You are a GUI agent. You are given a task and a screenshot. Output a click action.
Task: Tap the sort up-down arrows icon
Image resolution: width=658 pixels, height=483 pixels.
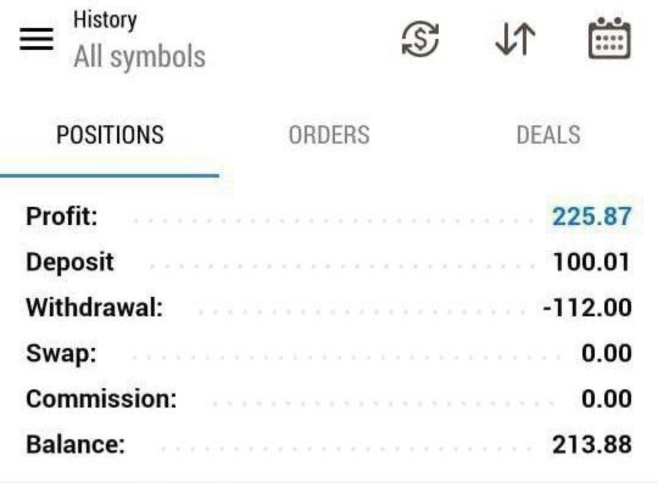pos(515,40)
